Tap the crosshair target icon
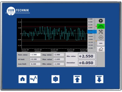Screen dimensions: 122x92 pyautogui.click(x=101, y=37)
